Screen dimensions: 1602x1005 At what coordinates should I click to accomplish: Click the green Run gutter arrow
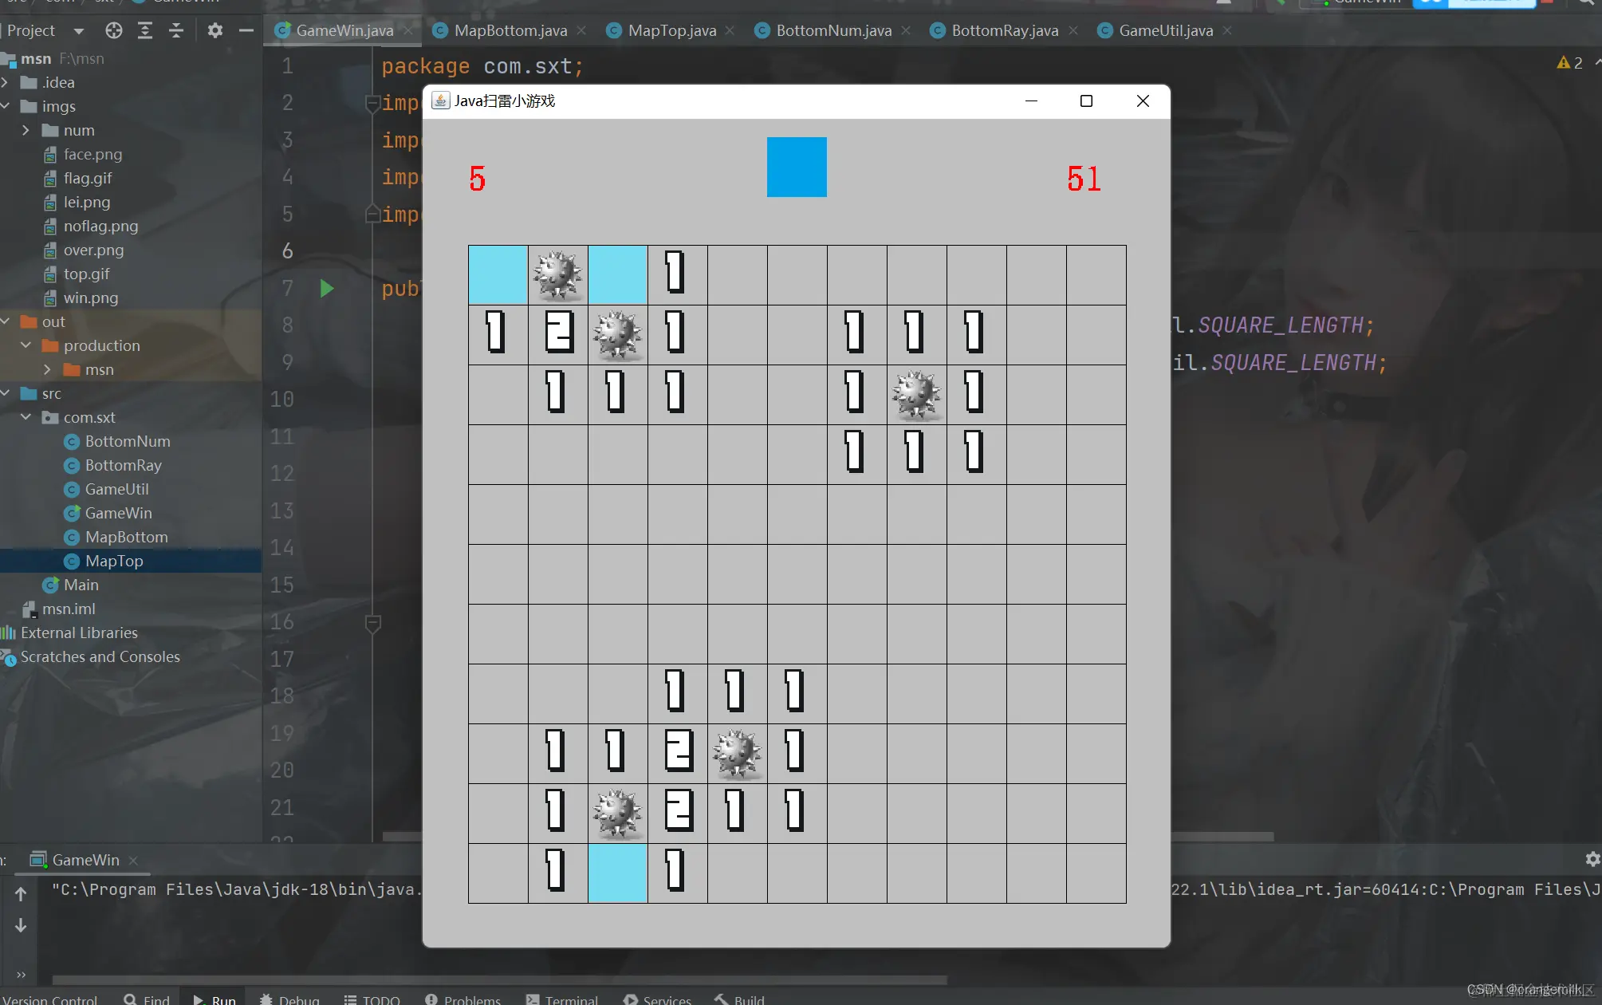(x=326, y=288)
